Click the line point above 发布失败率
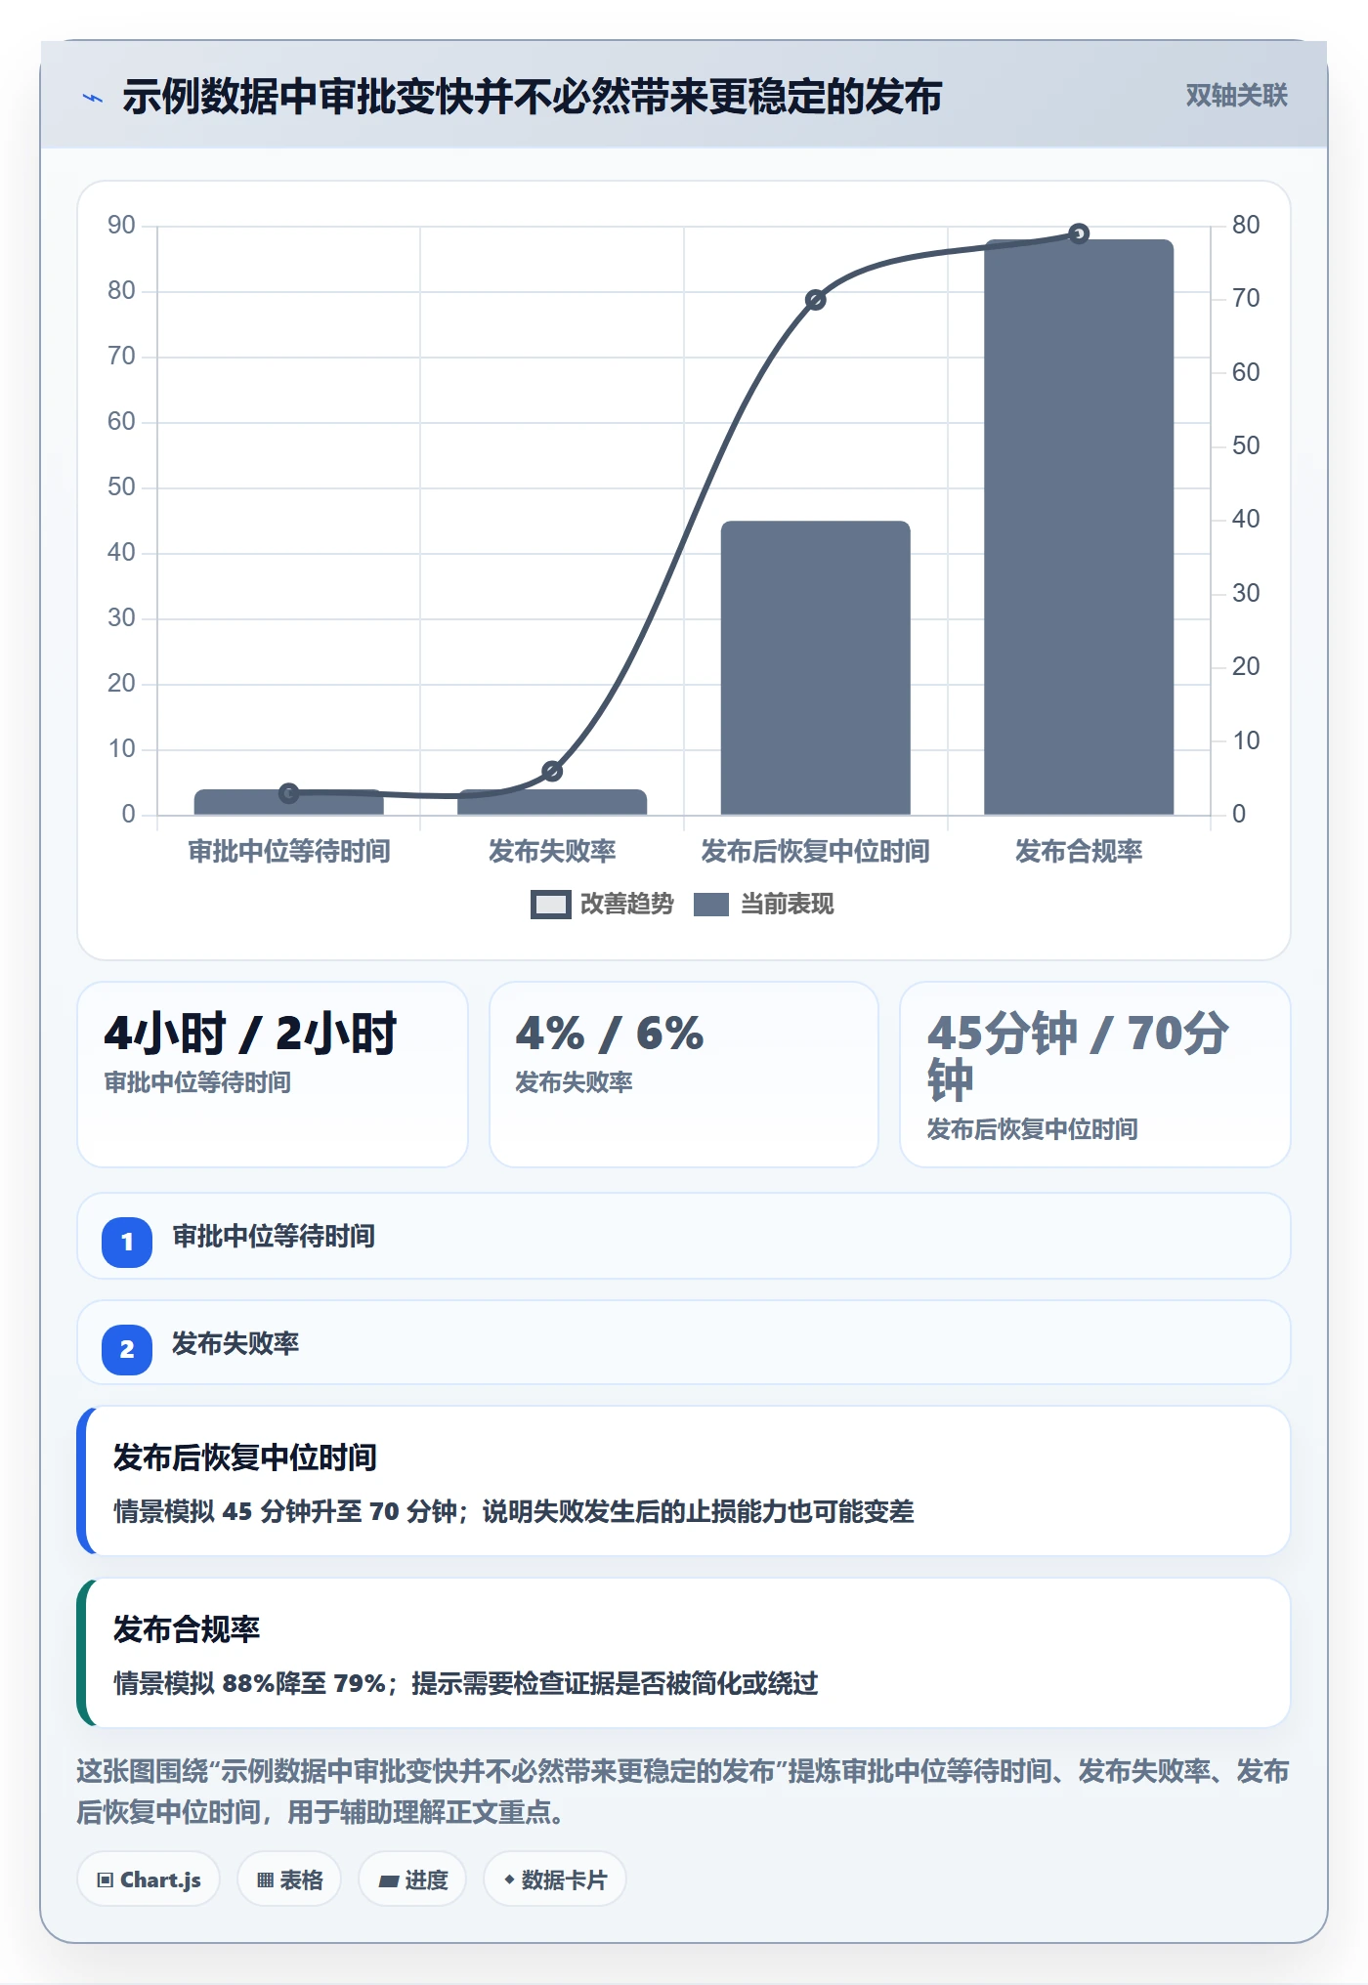The height and width of the screenshot is (1985, 1368). pyautogui.click(x=552, y=772)
